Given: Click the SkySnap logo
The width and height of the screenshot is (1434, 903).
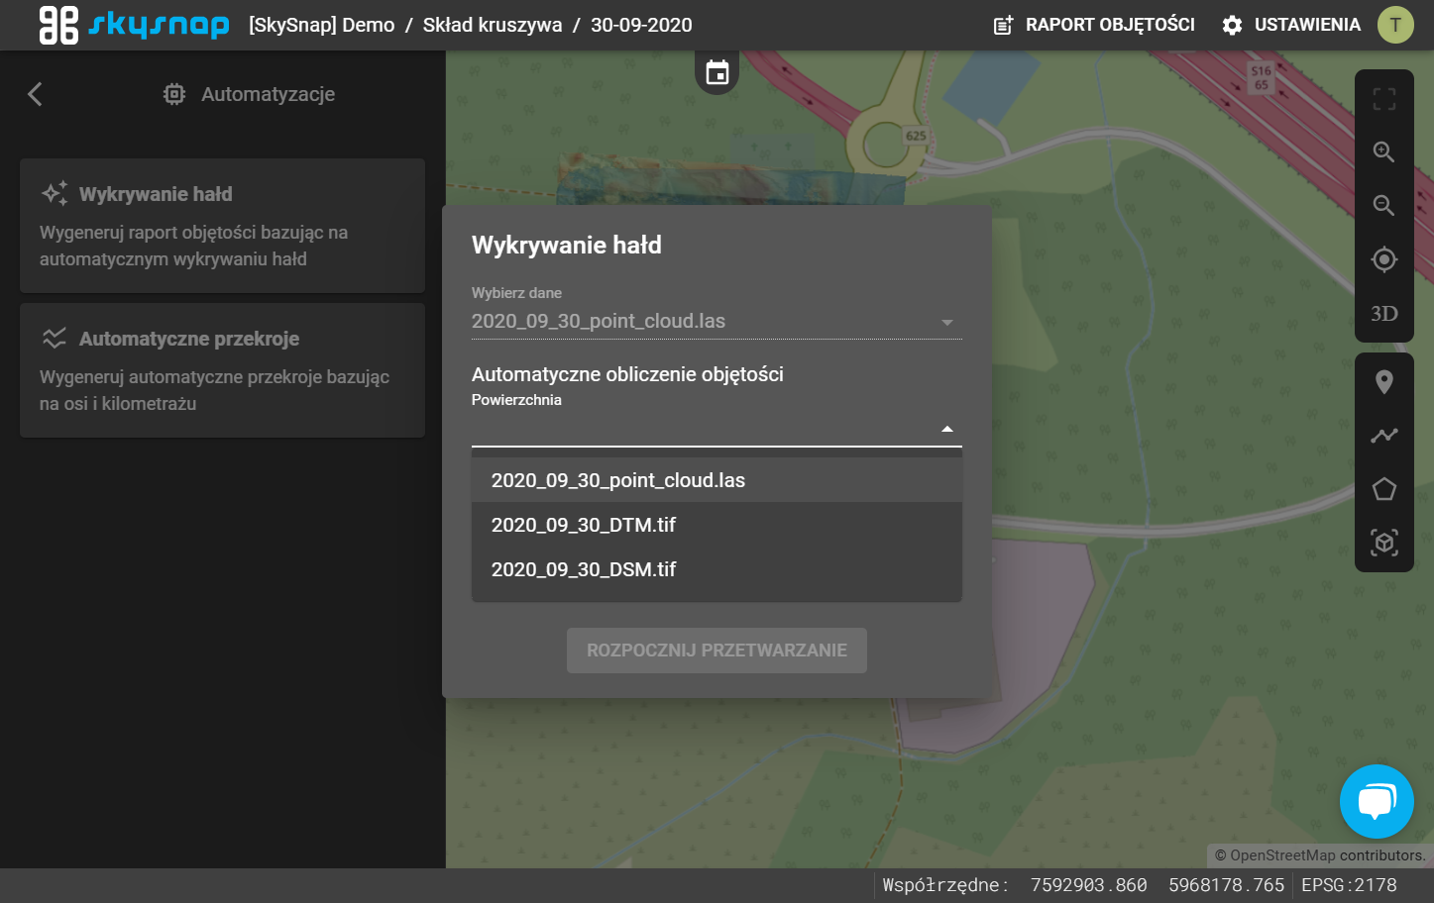Looking at the screenshot, I should pyautogui.click(x=134, y=25).
